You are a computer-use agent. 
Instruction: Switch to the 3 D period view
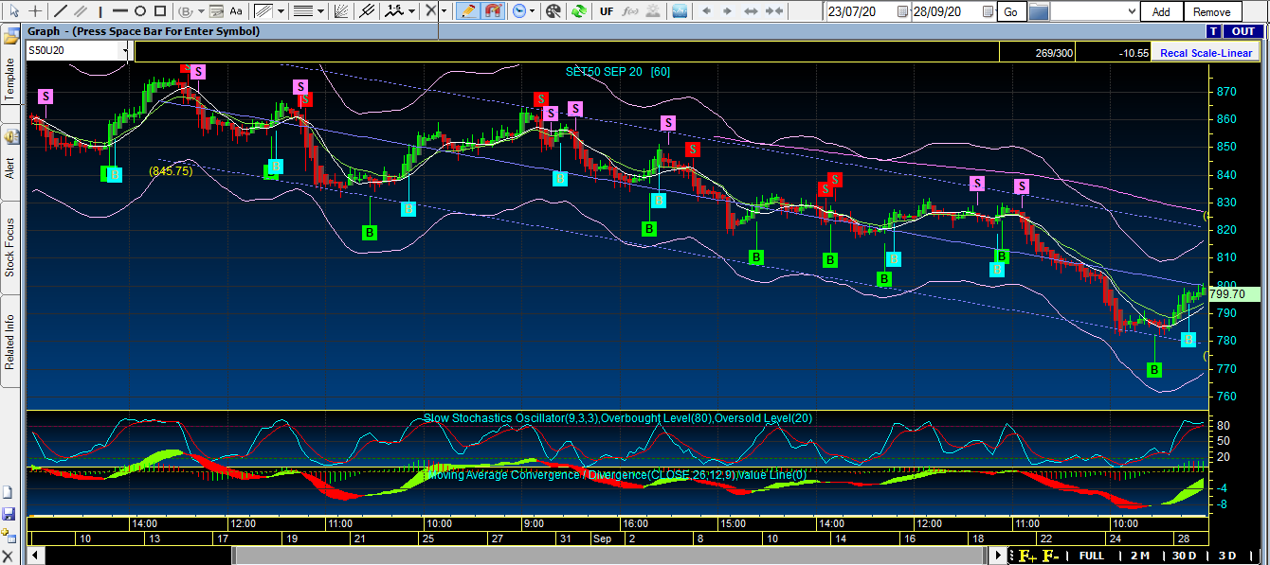(x=1227, y=556)
